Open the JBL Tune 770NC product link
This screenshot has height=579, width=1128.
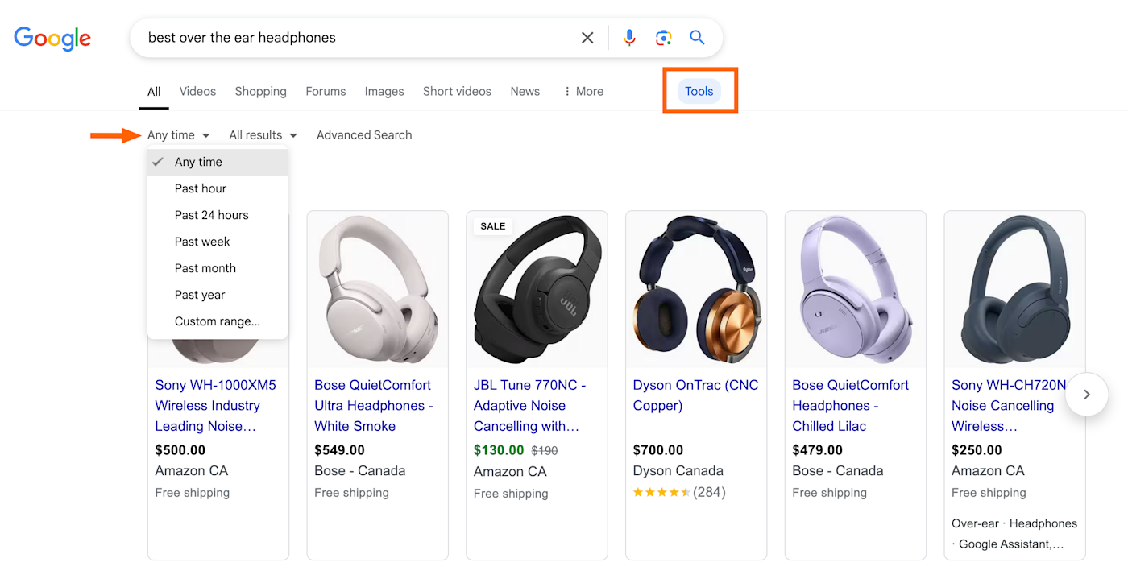(x=530, y=406)
